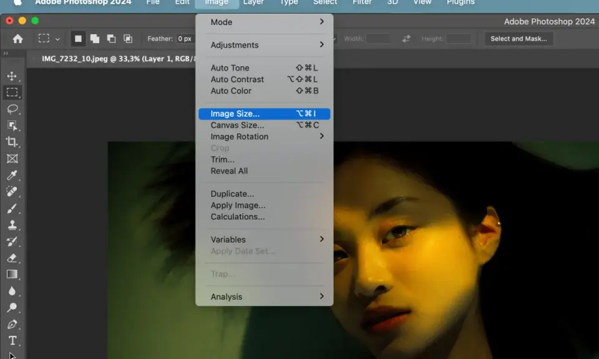
Task: Select the Clone Stamp tool
Action: 12,225
